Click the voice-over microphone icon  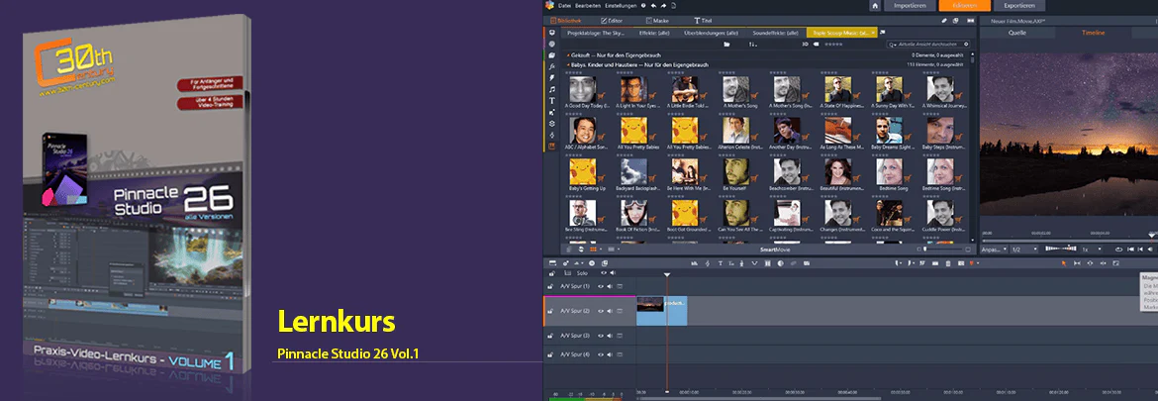tap(741, 263)
